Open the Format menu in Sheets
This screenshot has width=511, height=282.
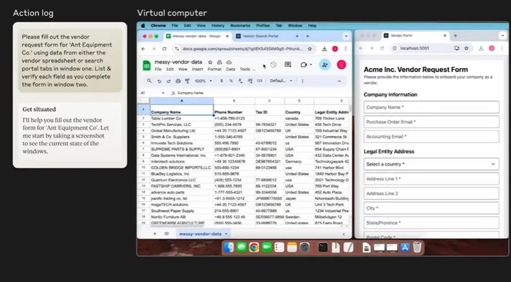(x=214, y=69)
